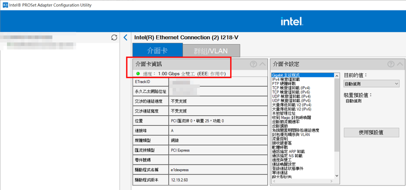Select 本地管理位址 setting
The image size is (406, 190).
(284, 113)
